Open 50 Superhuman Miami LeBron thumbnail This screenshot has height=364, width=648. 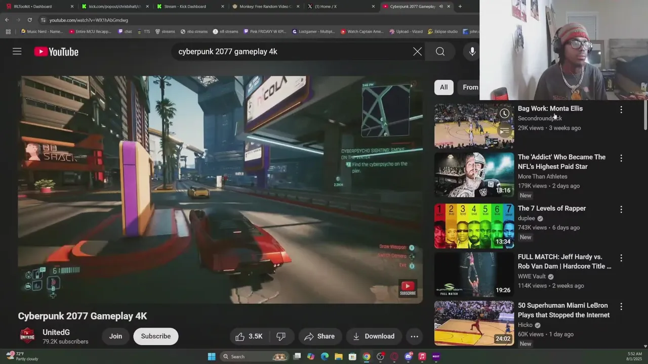point(474,323)
